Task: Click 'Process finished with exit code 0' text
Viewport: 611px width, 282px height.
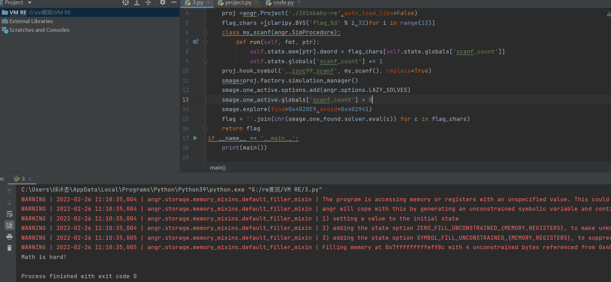Action: pos(79,276)
